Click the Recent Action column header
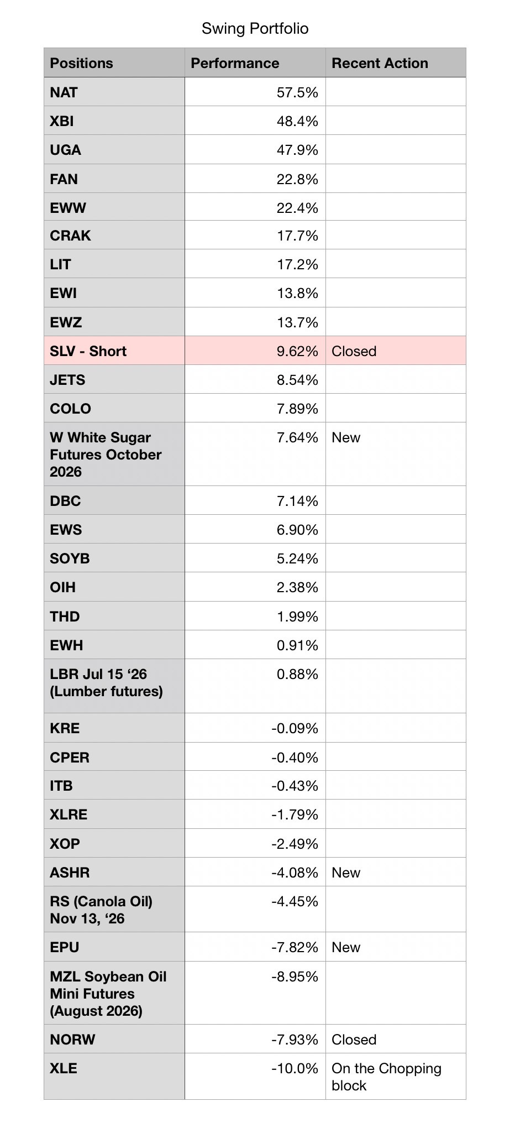The height and width of the screenshot is (1128, 515). click(x=396, y=63)
